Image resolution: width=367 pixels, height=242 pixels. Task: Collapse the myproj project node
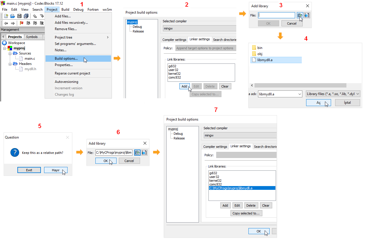(x=5, y=48)
